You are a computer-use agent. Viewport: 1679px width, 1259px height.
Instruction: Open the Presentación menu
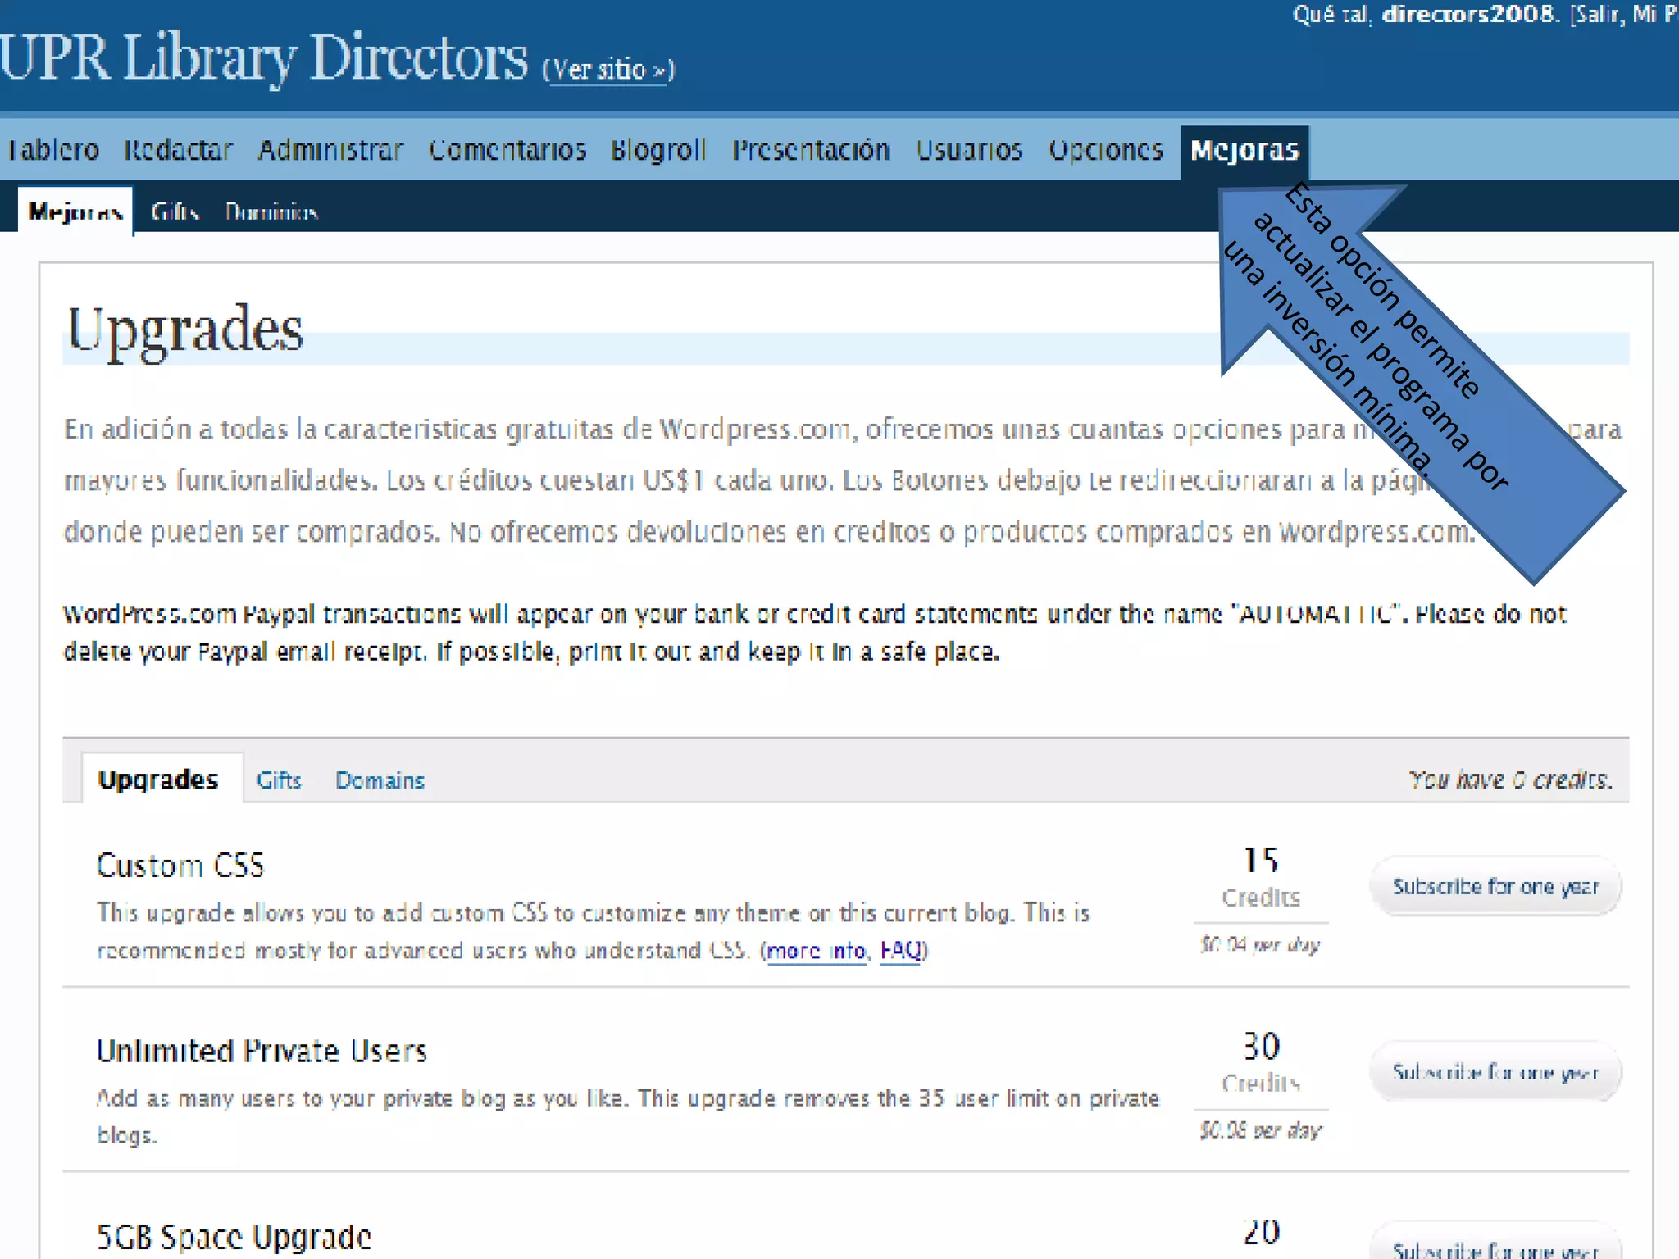[x=810, y=150]
